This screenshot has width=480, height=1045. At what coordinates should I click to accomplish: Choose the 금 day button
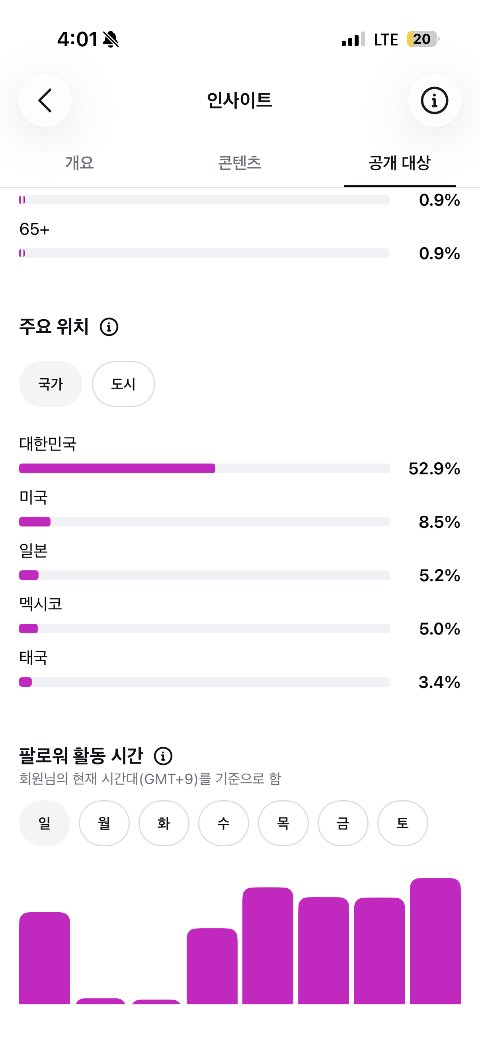pos(343,823)
